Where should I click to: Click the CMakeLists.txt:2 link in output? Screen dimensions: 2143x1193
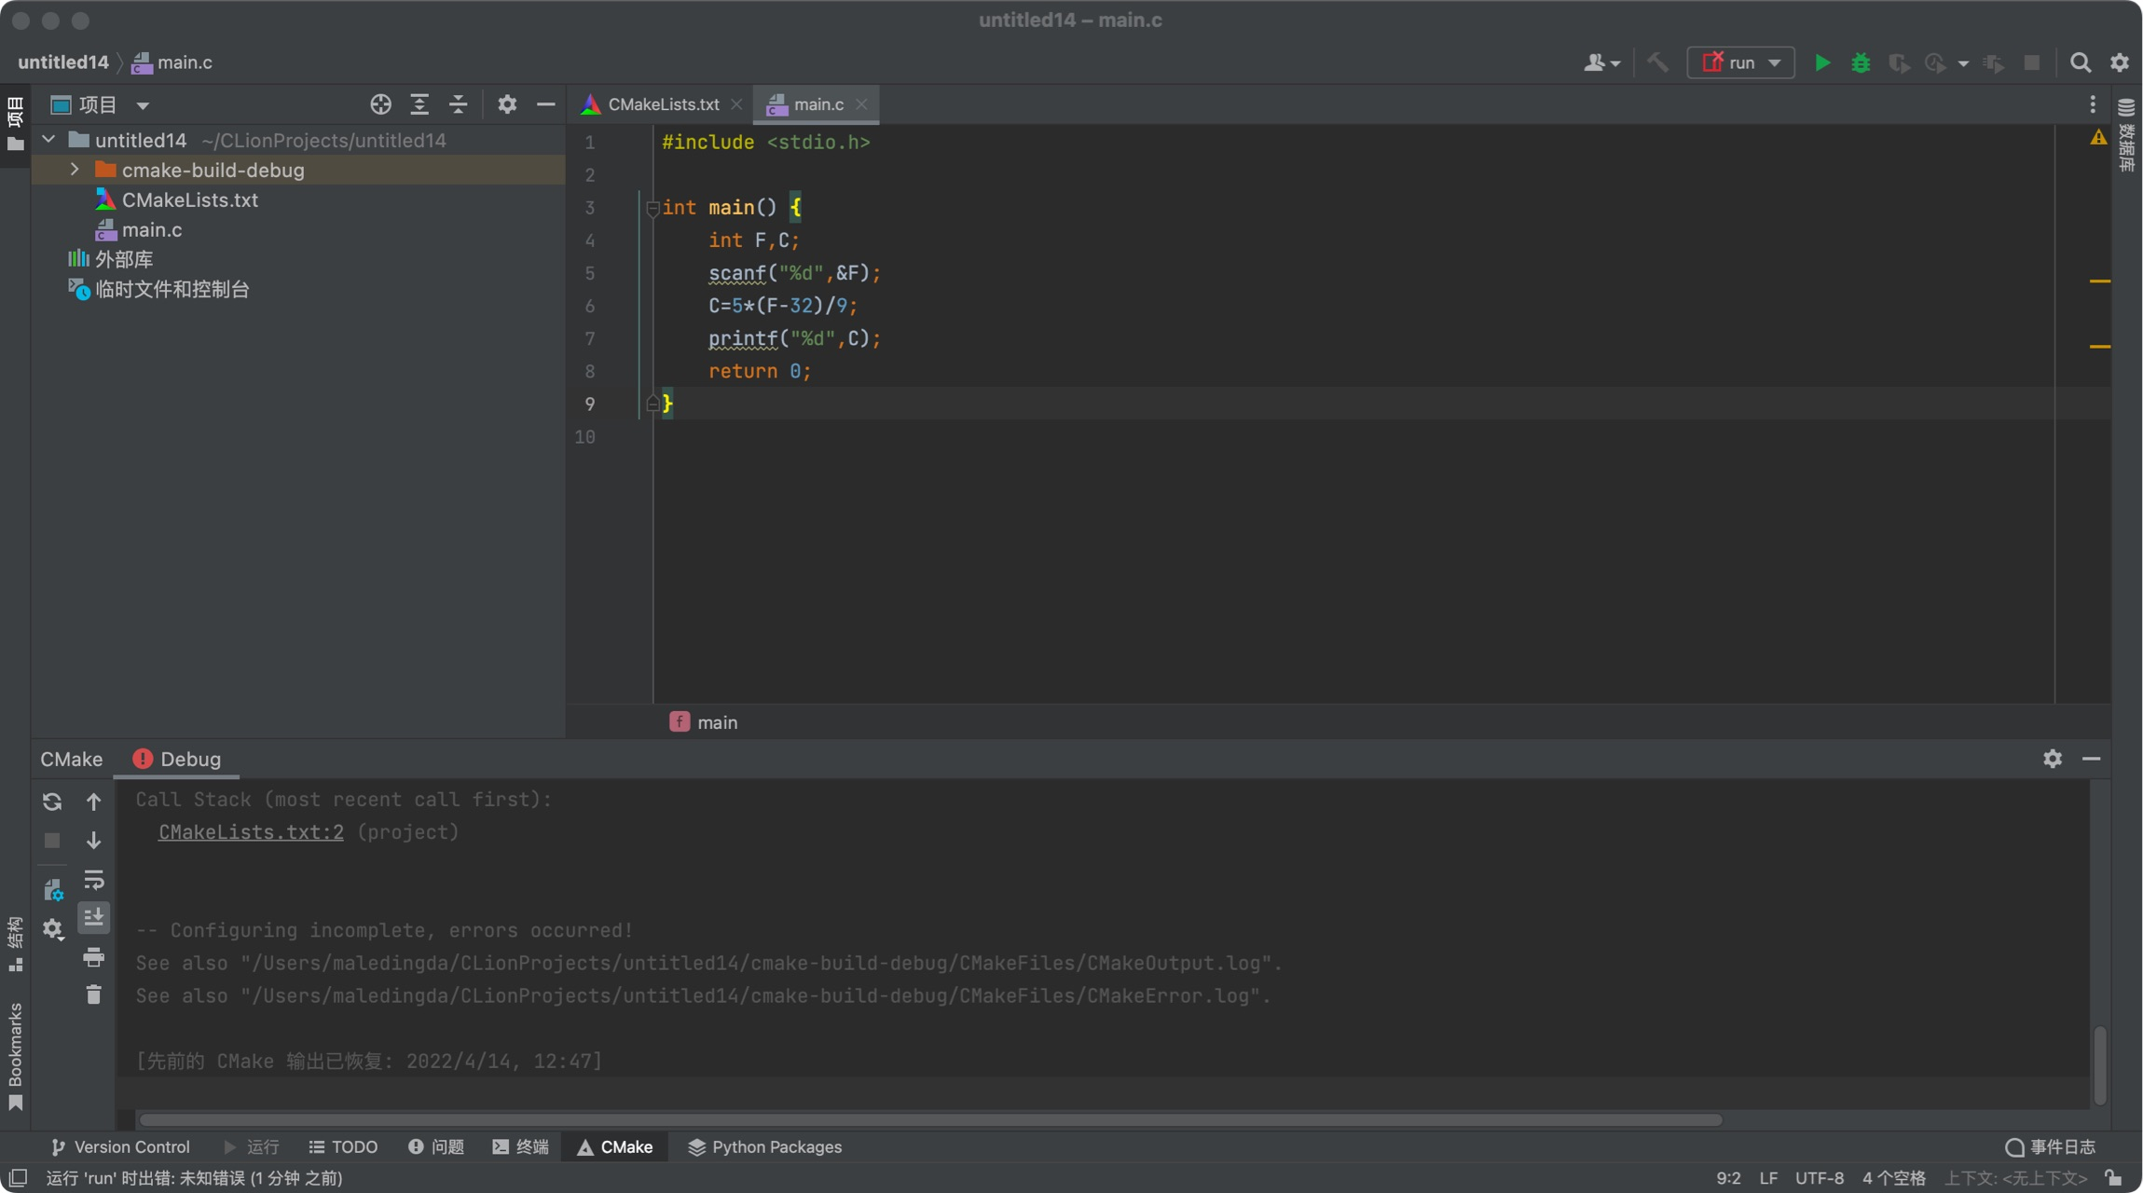251,832
